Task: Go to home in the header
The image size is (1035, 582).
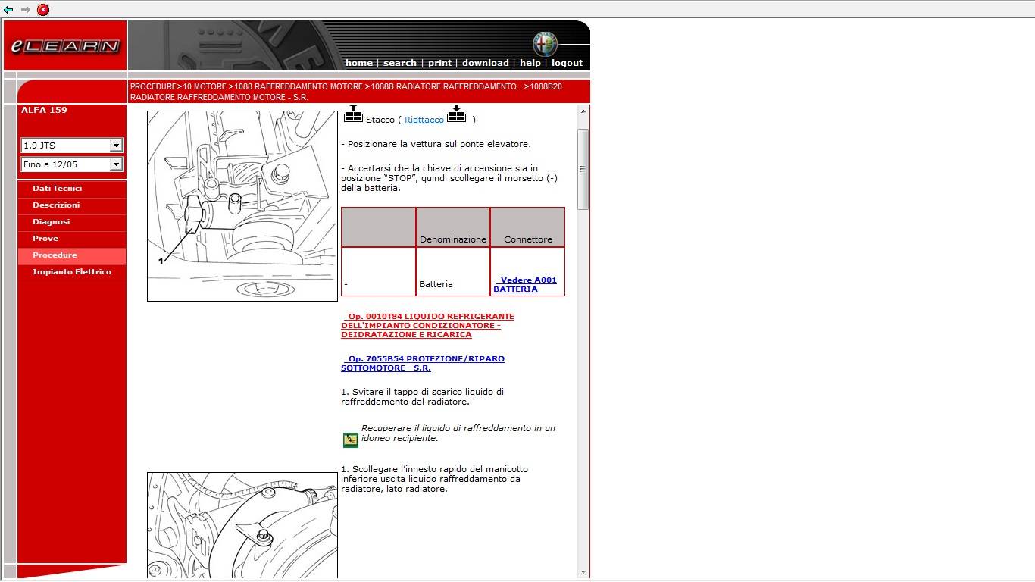Action: [x=358, y=63]
